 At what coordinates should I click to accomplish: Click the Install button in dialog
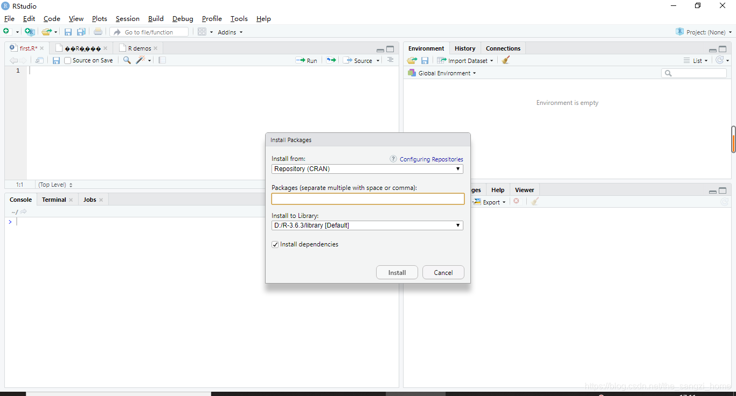point(397,272)
